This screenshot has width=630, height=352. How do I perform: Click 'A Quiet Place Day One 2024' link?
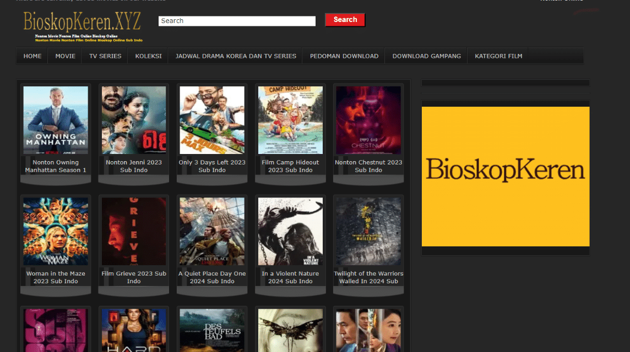tap(211, 277)
